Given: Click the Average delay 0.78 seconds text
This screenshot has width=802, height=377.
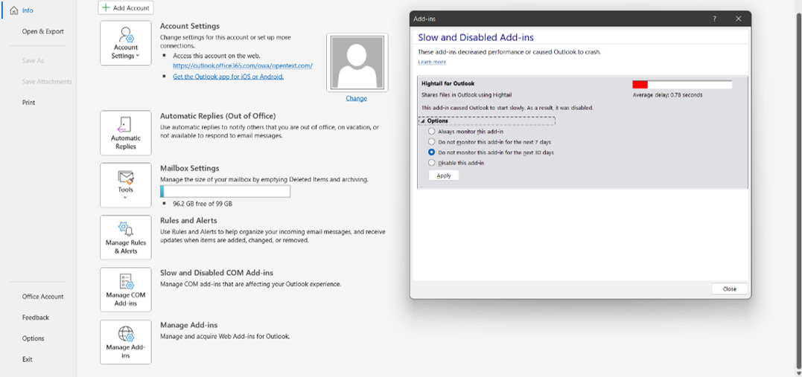Looking at the screenshot, I should click(667, 94).
